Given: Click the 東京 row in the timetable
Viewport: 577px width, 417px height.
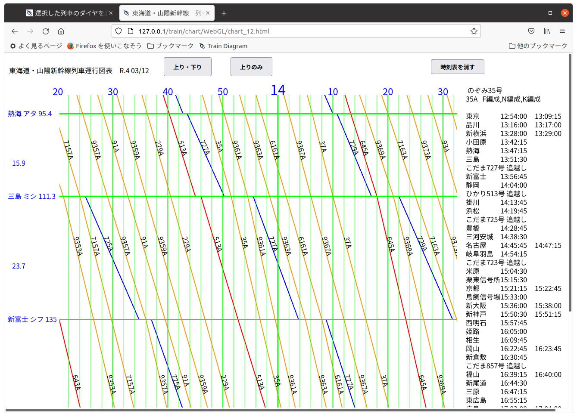Looking at the screenshot, I should pos(514,116).
